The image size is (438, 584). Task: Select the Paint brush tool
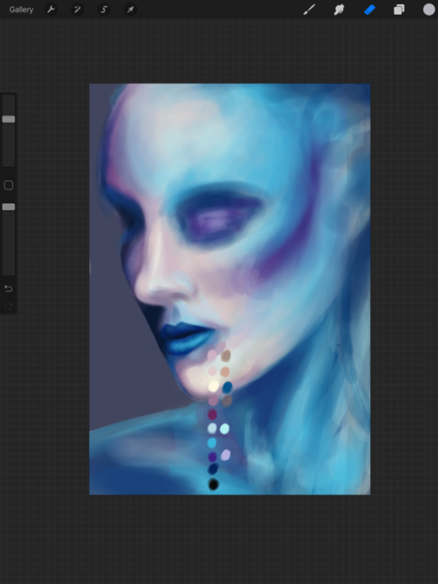click(x=309, y=10)
